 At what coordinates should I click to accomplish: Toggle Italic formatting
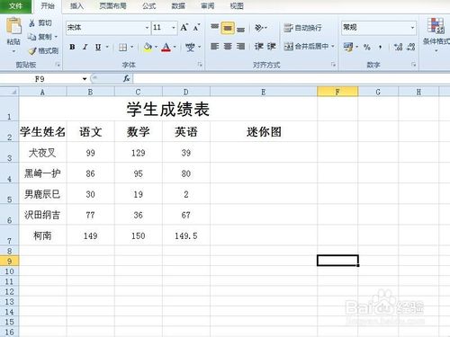click(85, 47)
